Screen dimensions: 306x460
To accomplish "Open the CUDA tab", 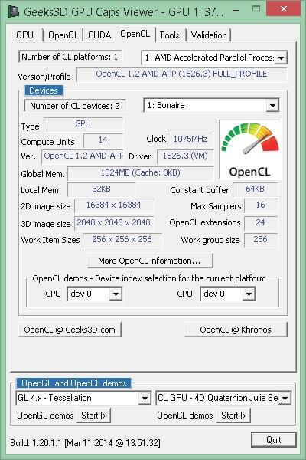I will (x=99, y=35).
